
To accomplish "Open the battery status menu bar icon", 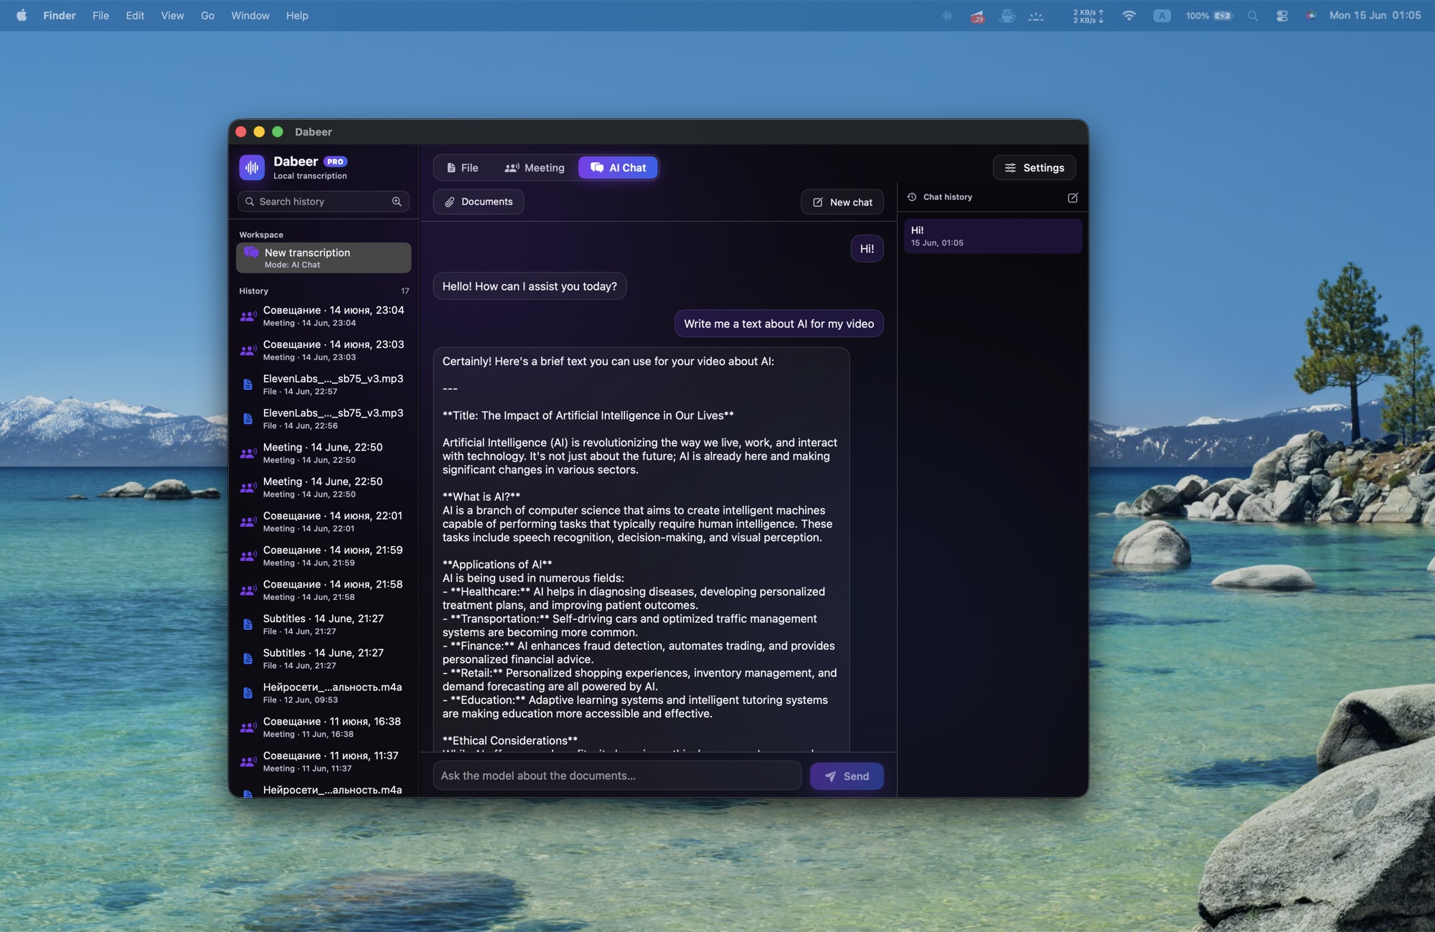I will tap(1223, 15).
